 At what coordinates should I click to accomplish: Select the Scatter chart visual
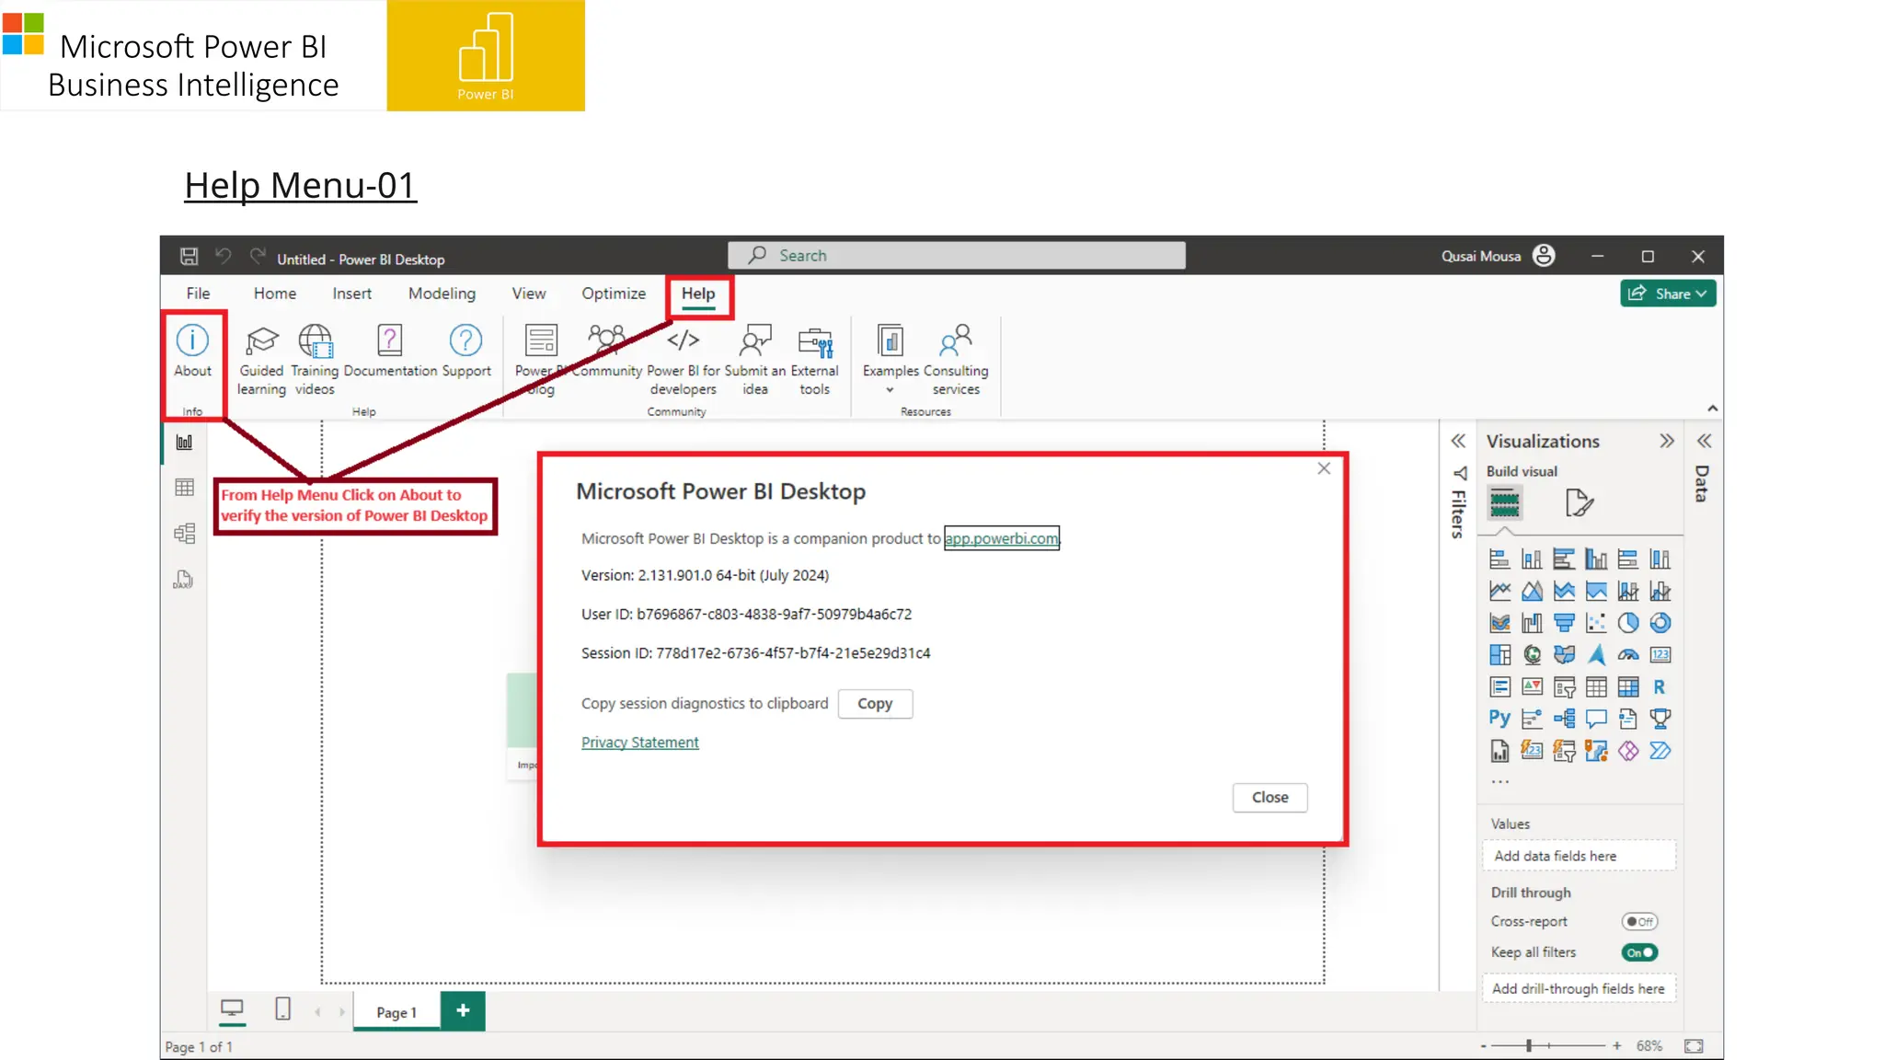(1596, 623)
